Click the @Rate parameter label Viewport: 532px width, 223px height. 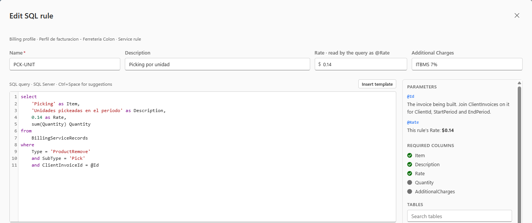coord(413,122)
